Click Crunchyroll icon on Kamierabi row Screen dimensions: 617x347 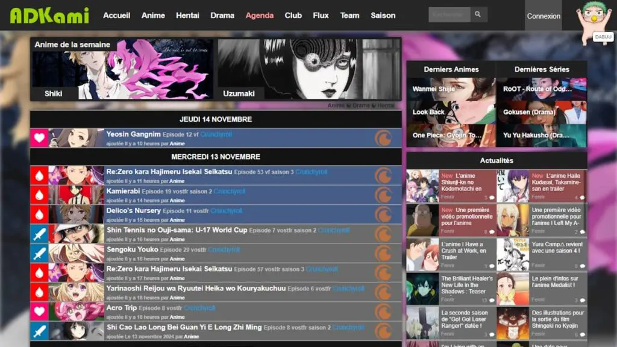(383, 195)
